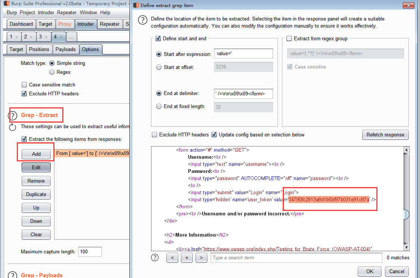Close Intruder attack tab 2

31,37
